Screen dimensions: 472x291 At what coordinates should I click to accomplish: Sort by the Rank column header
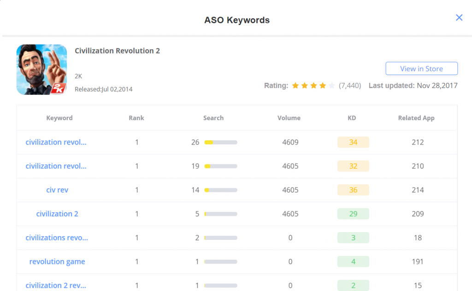[x=136, y=118]
